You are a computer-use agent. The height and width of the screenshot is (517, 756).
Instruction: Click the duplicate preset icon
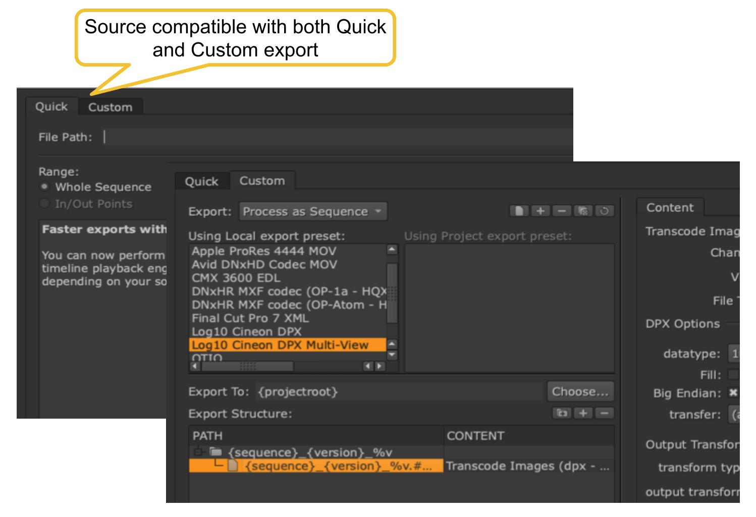pyautogui.click(x=583, y=211)
